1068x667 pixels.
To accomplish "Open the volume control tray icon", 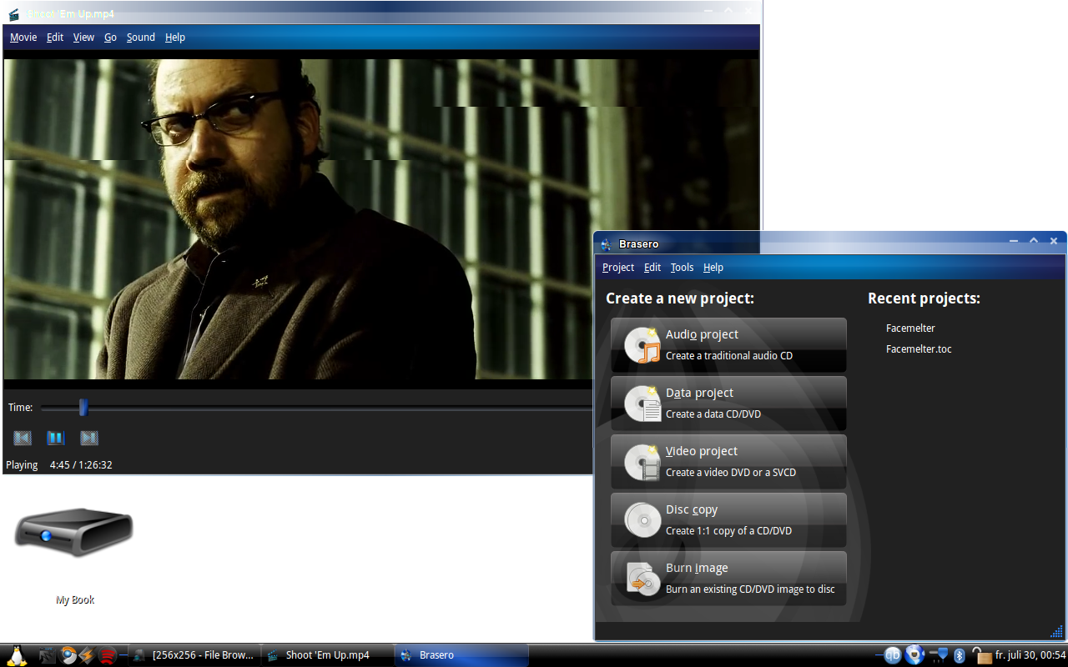I will (x=938, y=655).
